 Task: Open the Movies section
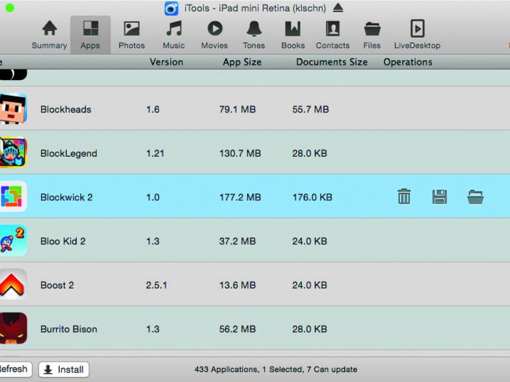pos(215,34)
